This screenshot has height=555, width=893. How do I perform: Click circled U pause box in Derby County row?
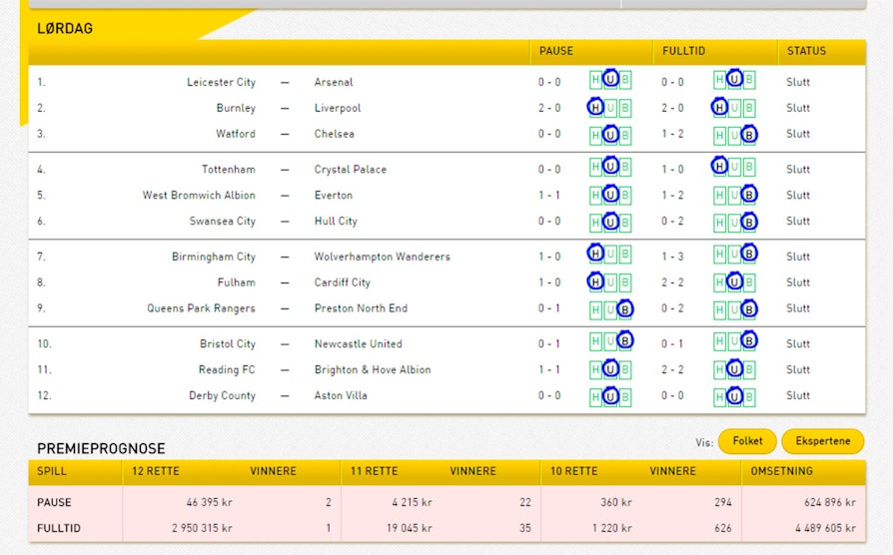610,395
